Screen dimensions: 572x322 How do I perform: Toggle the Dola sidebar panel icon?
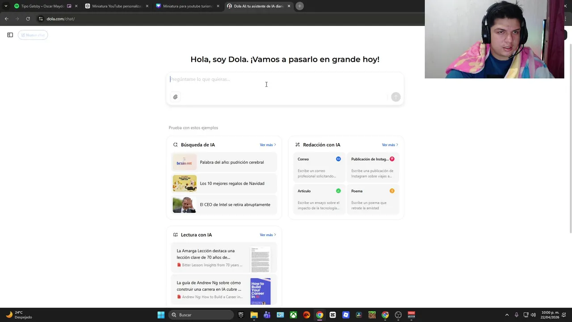tap(10, 35)
